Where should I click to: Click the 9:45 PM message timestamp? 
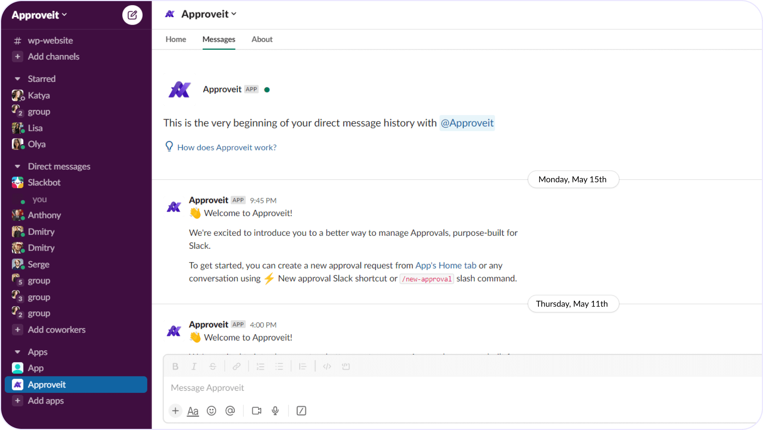click(x=263, y=200)
